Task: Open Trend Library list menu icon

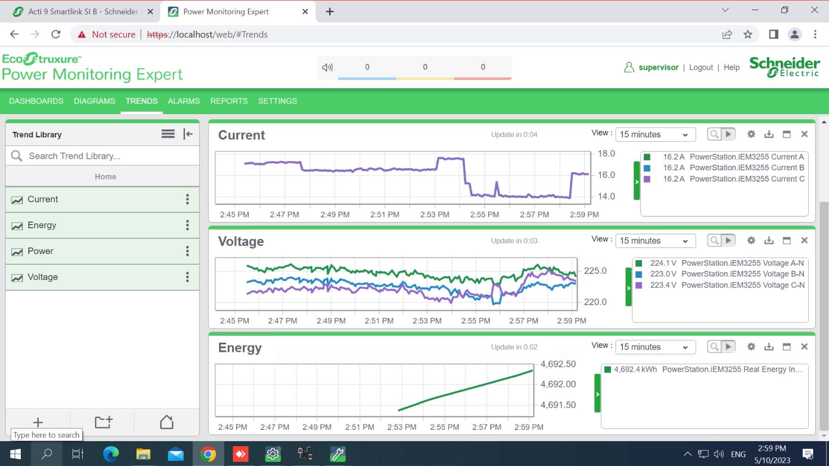Action: tap(168, 134)
